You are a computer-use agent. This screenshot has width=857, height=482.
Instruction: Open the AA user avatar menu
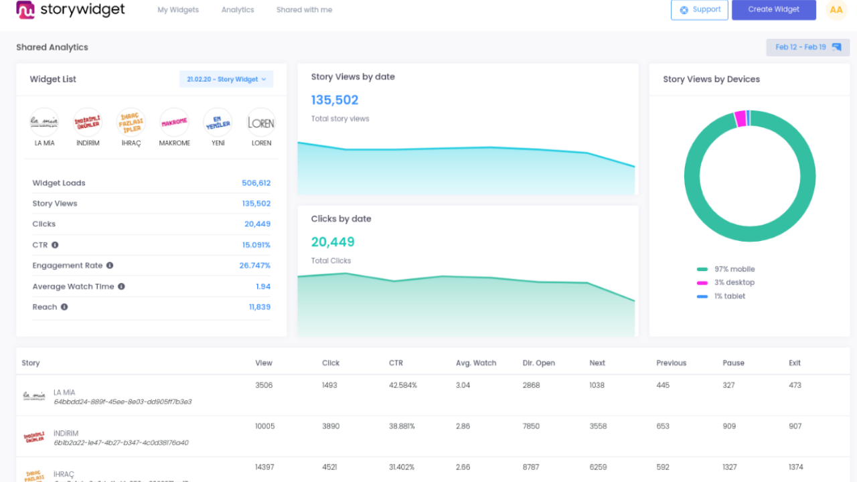[836, 10]
